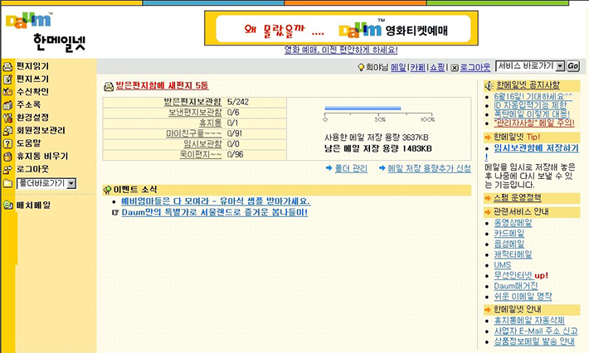
Task: Click the 회원정보관리 icon in sidebar
Action: (7, 131)
